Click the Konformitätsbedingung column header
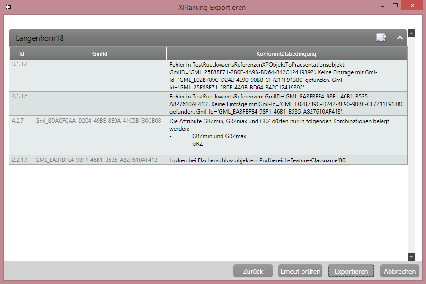This screenshot has width=426, height=284. [x=286, y=53]
